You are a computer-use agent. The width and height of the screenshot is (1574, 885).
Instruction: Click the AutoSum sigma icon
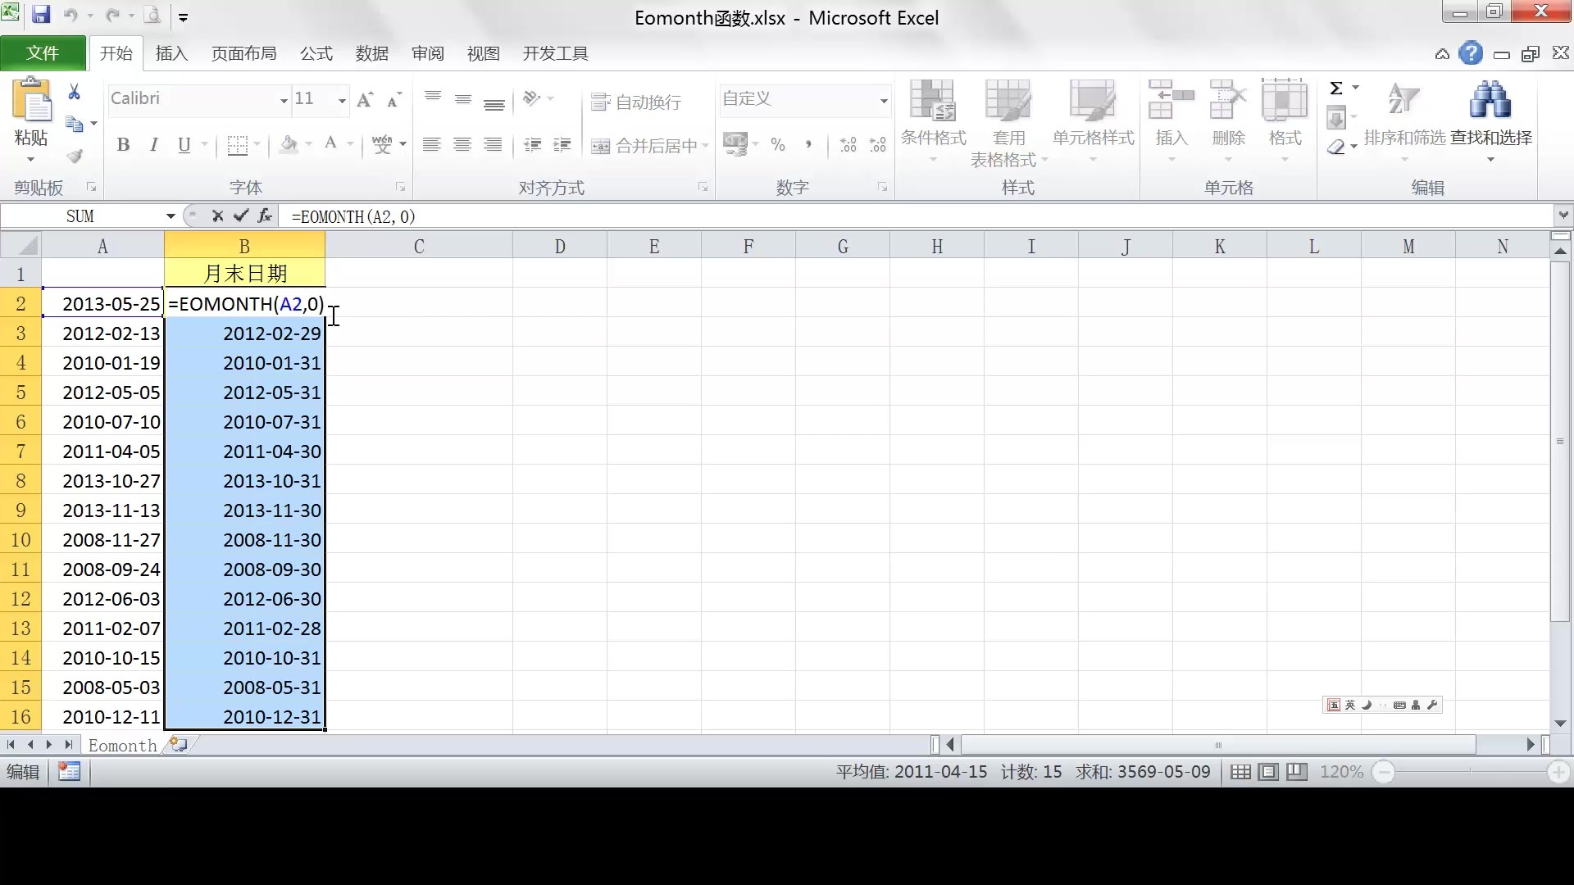click(1336, 88)
